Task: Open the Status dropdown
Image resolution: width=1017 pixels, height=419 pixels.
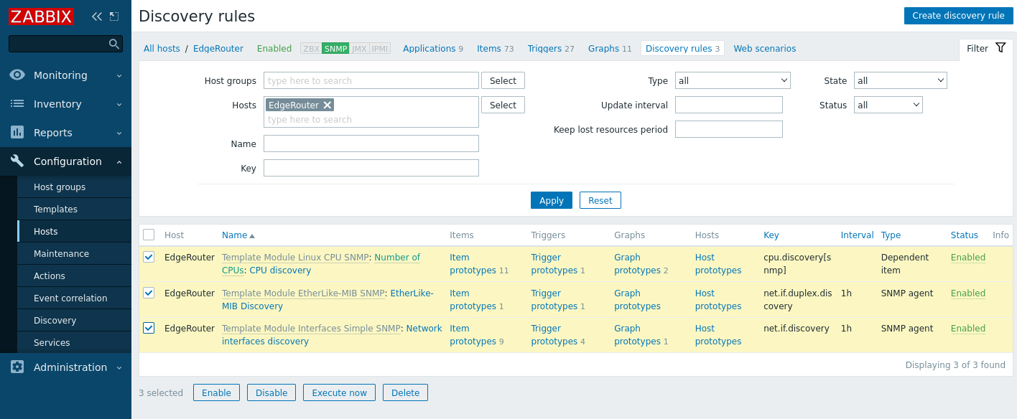Action: point(888,105)
